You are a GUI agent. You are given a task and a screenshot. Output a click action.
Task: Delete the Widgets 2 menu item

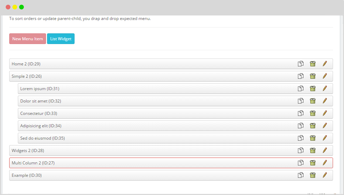[313, 150]
